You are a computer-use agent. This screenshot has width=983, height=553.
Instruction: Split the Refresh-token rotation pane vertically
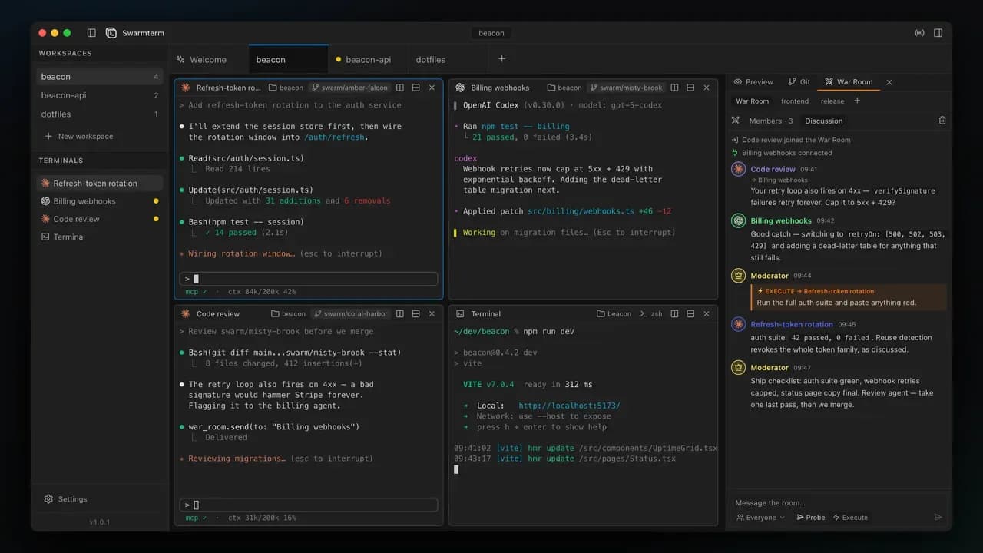coord(400,88)
